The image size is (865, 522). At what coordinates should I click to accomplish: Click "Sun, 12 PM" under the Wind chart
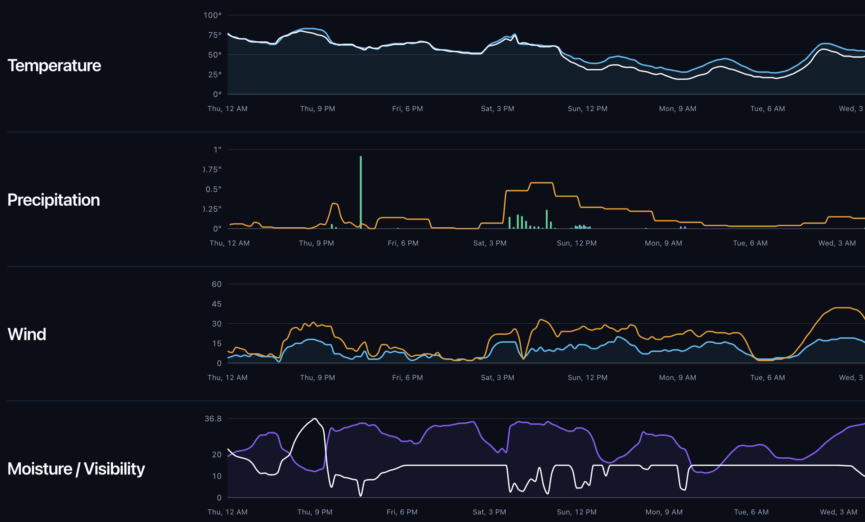click(x=588, y=377)
